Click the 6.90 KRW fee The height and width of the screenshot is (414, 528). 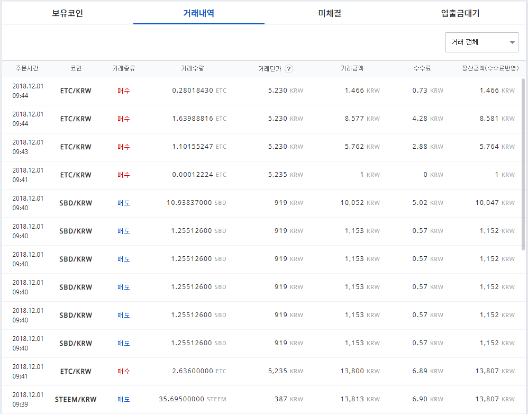427,399
